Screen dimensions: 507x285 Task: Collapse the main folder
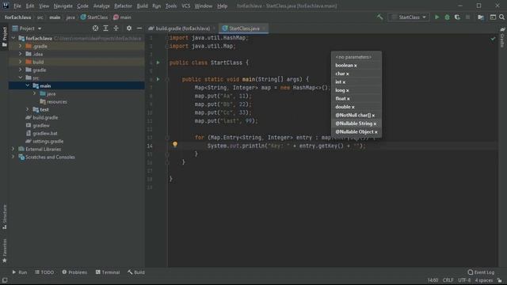click(x=28, y=85)
